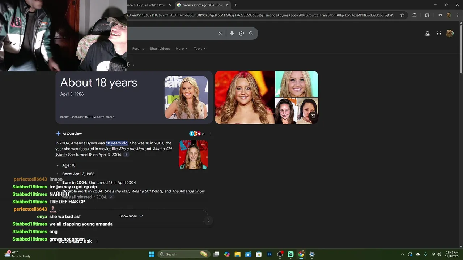Switch to 'amanda bynes age 2004' browser tab
The width and height of the screenshot is (463, 260).
coord(203,5)
